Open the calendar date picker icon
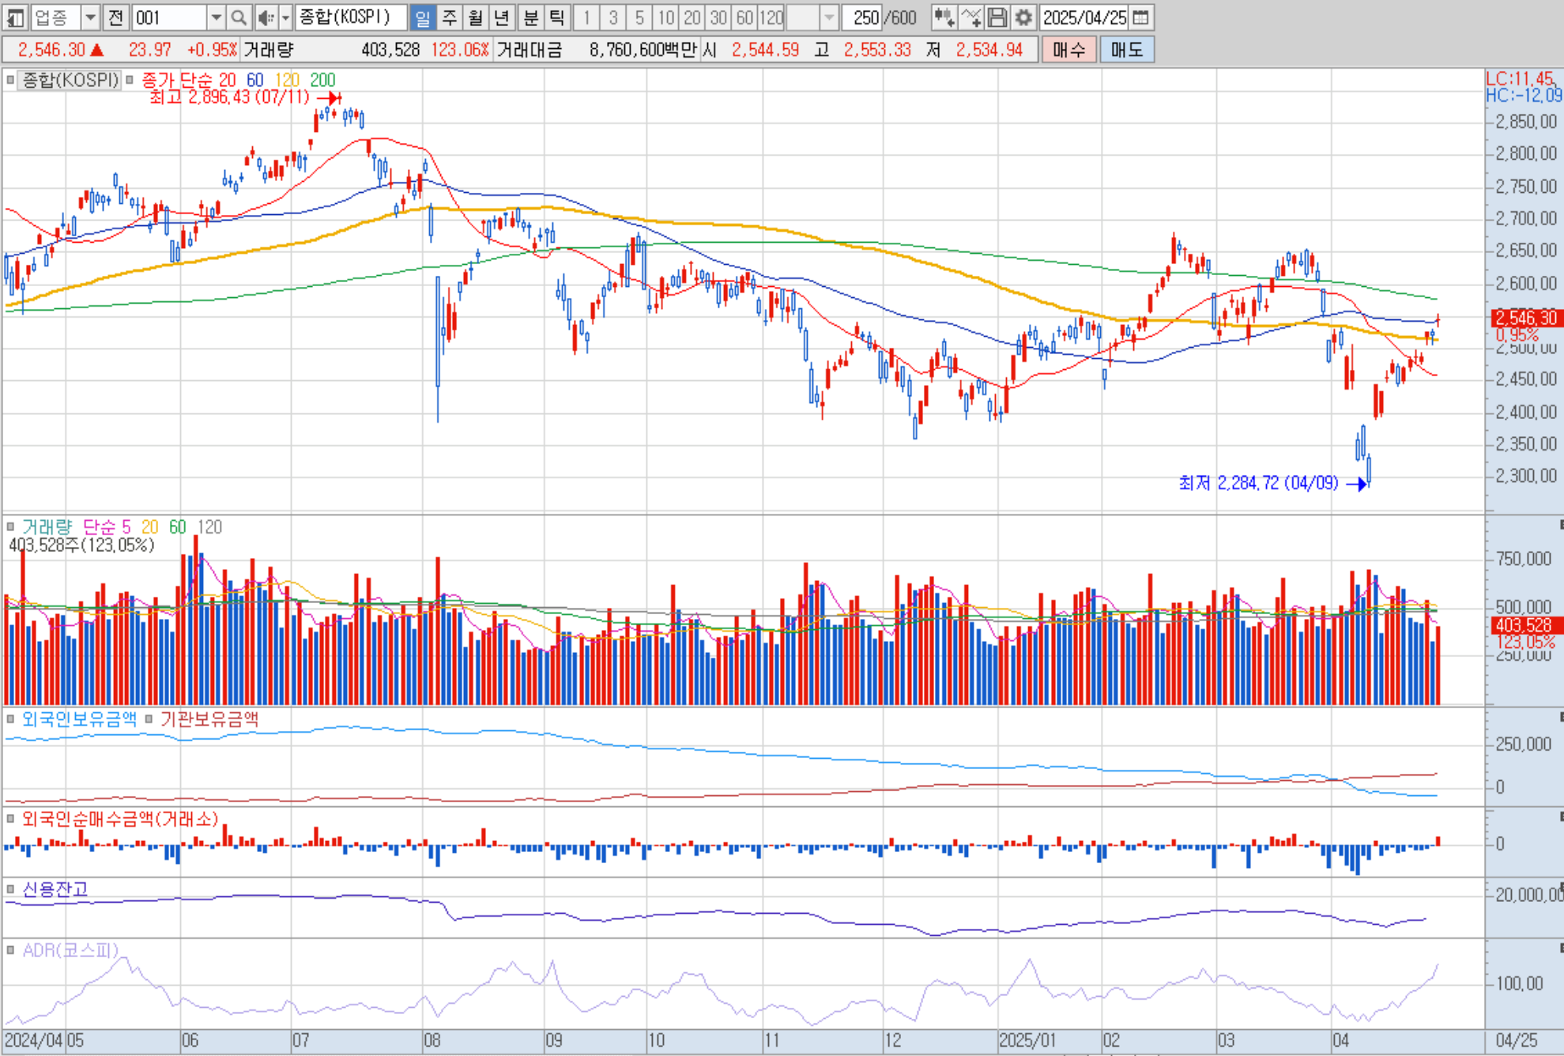The height and width of the screenshot is (1056, 1564). pos(1140,17)
